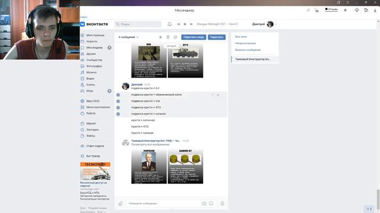Click Посмотреть все изображения link
This screenshot has height=213, width=380.
[150, 144]
